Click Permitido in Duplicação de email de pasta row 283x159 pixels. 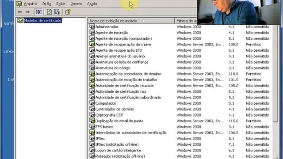point(253,121)
